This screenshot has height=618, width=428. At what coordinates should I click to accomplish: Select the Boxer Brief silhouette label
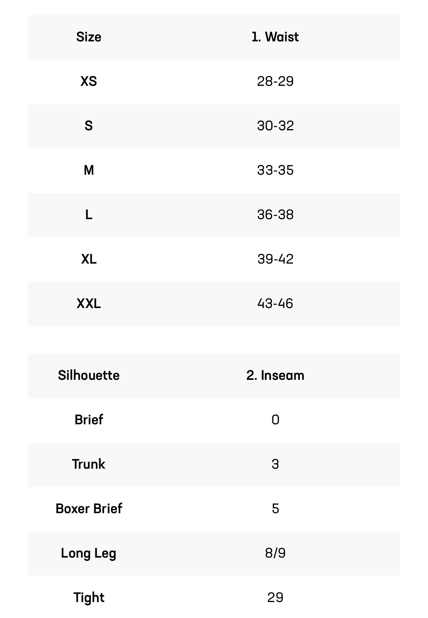[x=89, y=509]
